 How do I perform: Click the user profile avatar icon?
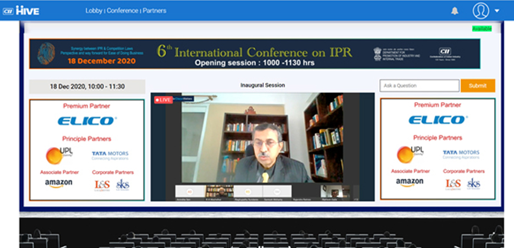coord(480,10)
